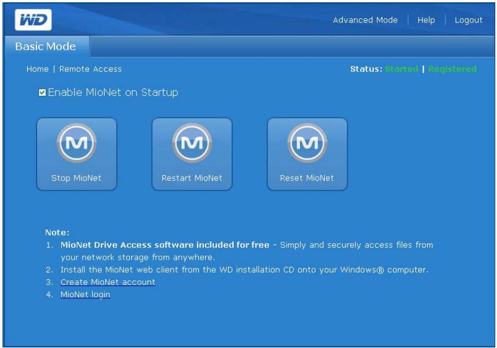Click the Stop MioNet icon button

tap(77, 154)
